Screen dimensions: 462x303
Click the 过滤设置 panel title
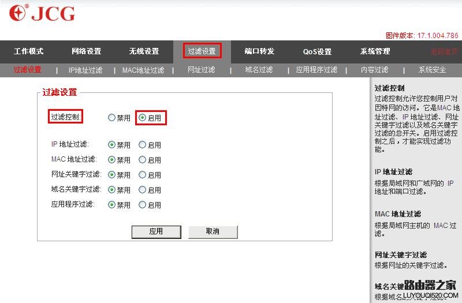[x=59, y=92]
